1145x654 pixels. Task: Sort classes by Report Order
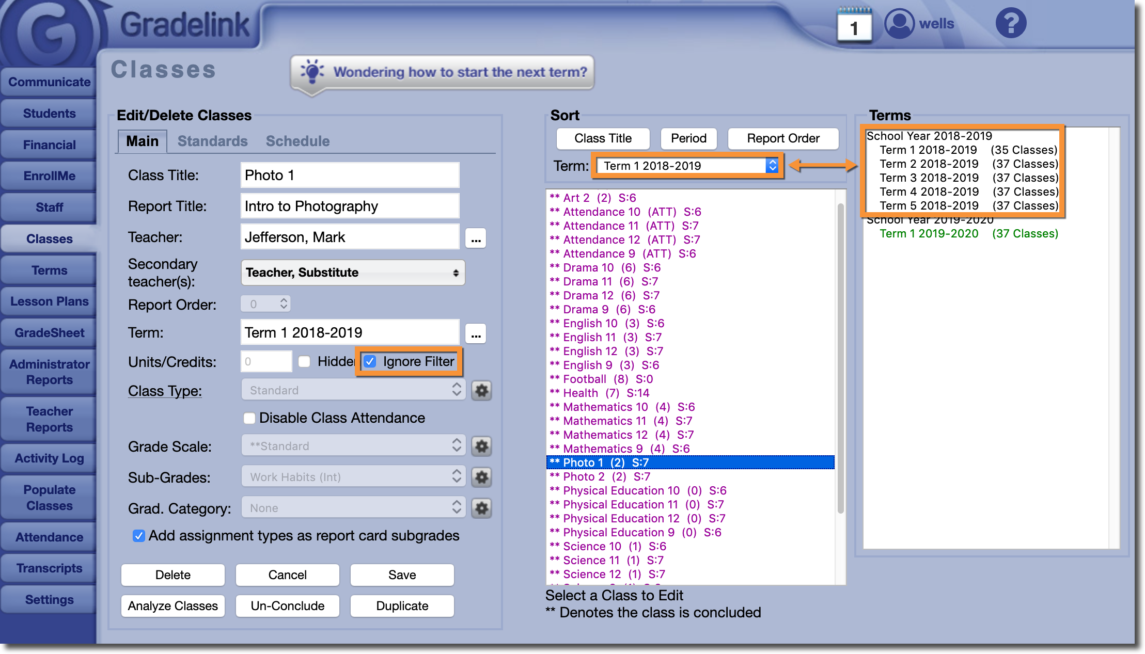pyautogui.click(x=782, y=138)
